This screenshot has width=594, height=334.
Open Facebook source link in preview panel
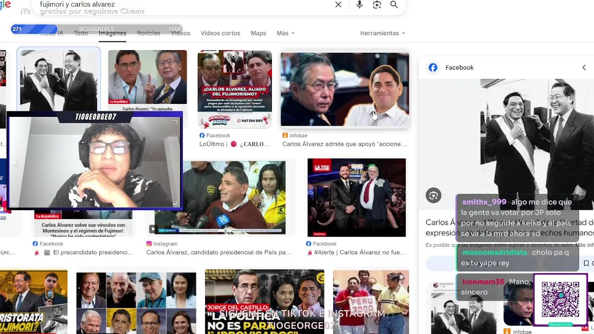pyautogui.click(x=459, y=67)
